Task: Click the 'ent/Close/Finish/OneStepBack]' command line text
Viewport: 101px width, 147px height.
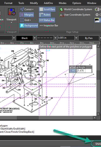Action: (17, 132)
